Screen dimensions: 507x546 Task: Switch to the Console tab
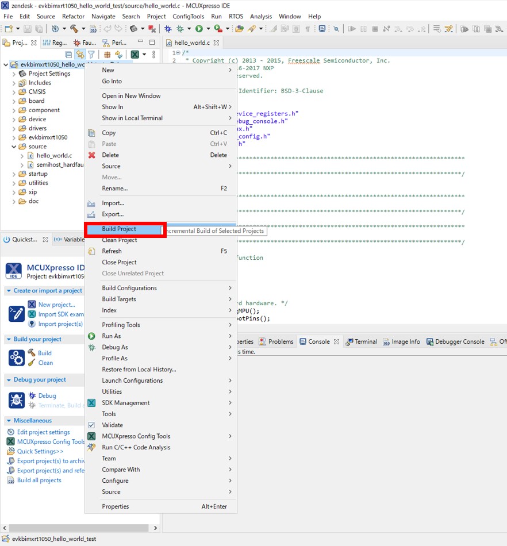(318, 341)
